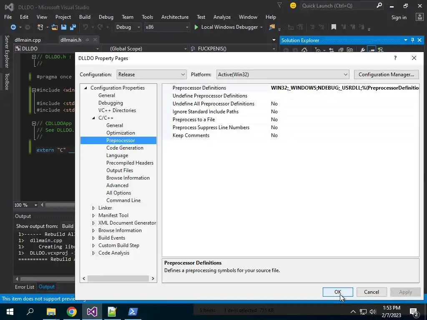The image size is (427, 320).
Task: Open the Windows Start menu
Action: 10,312
